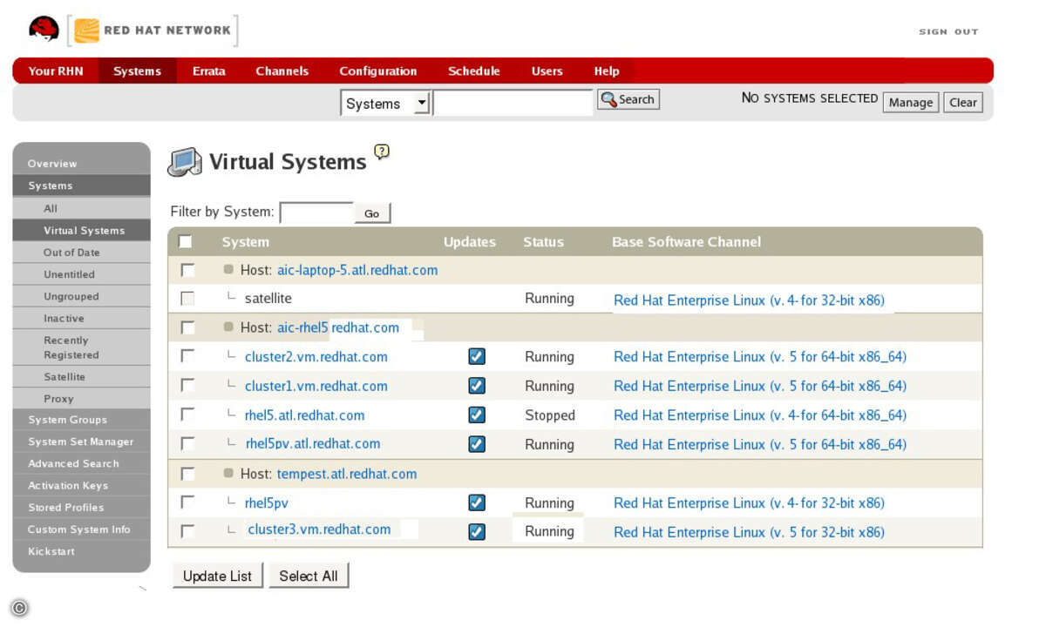Open base channel link in satellite row

click(x=750, y=300)
